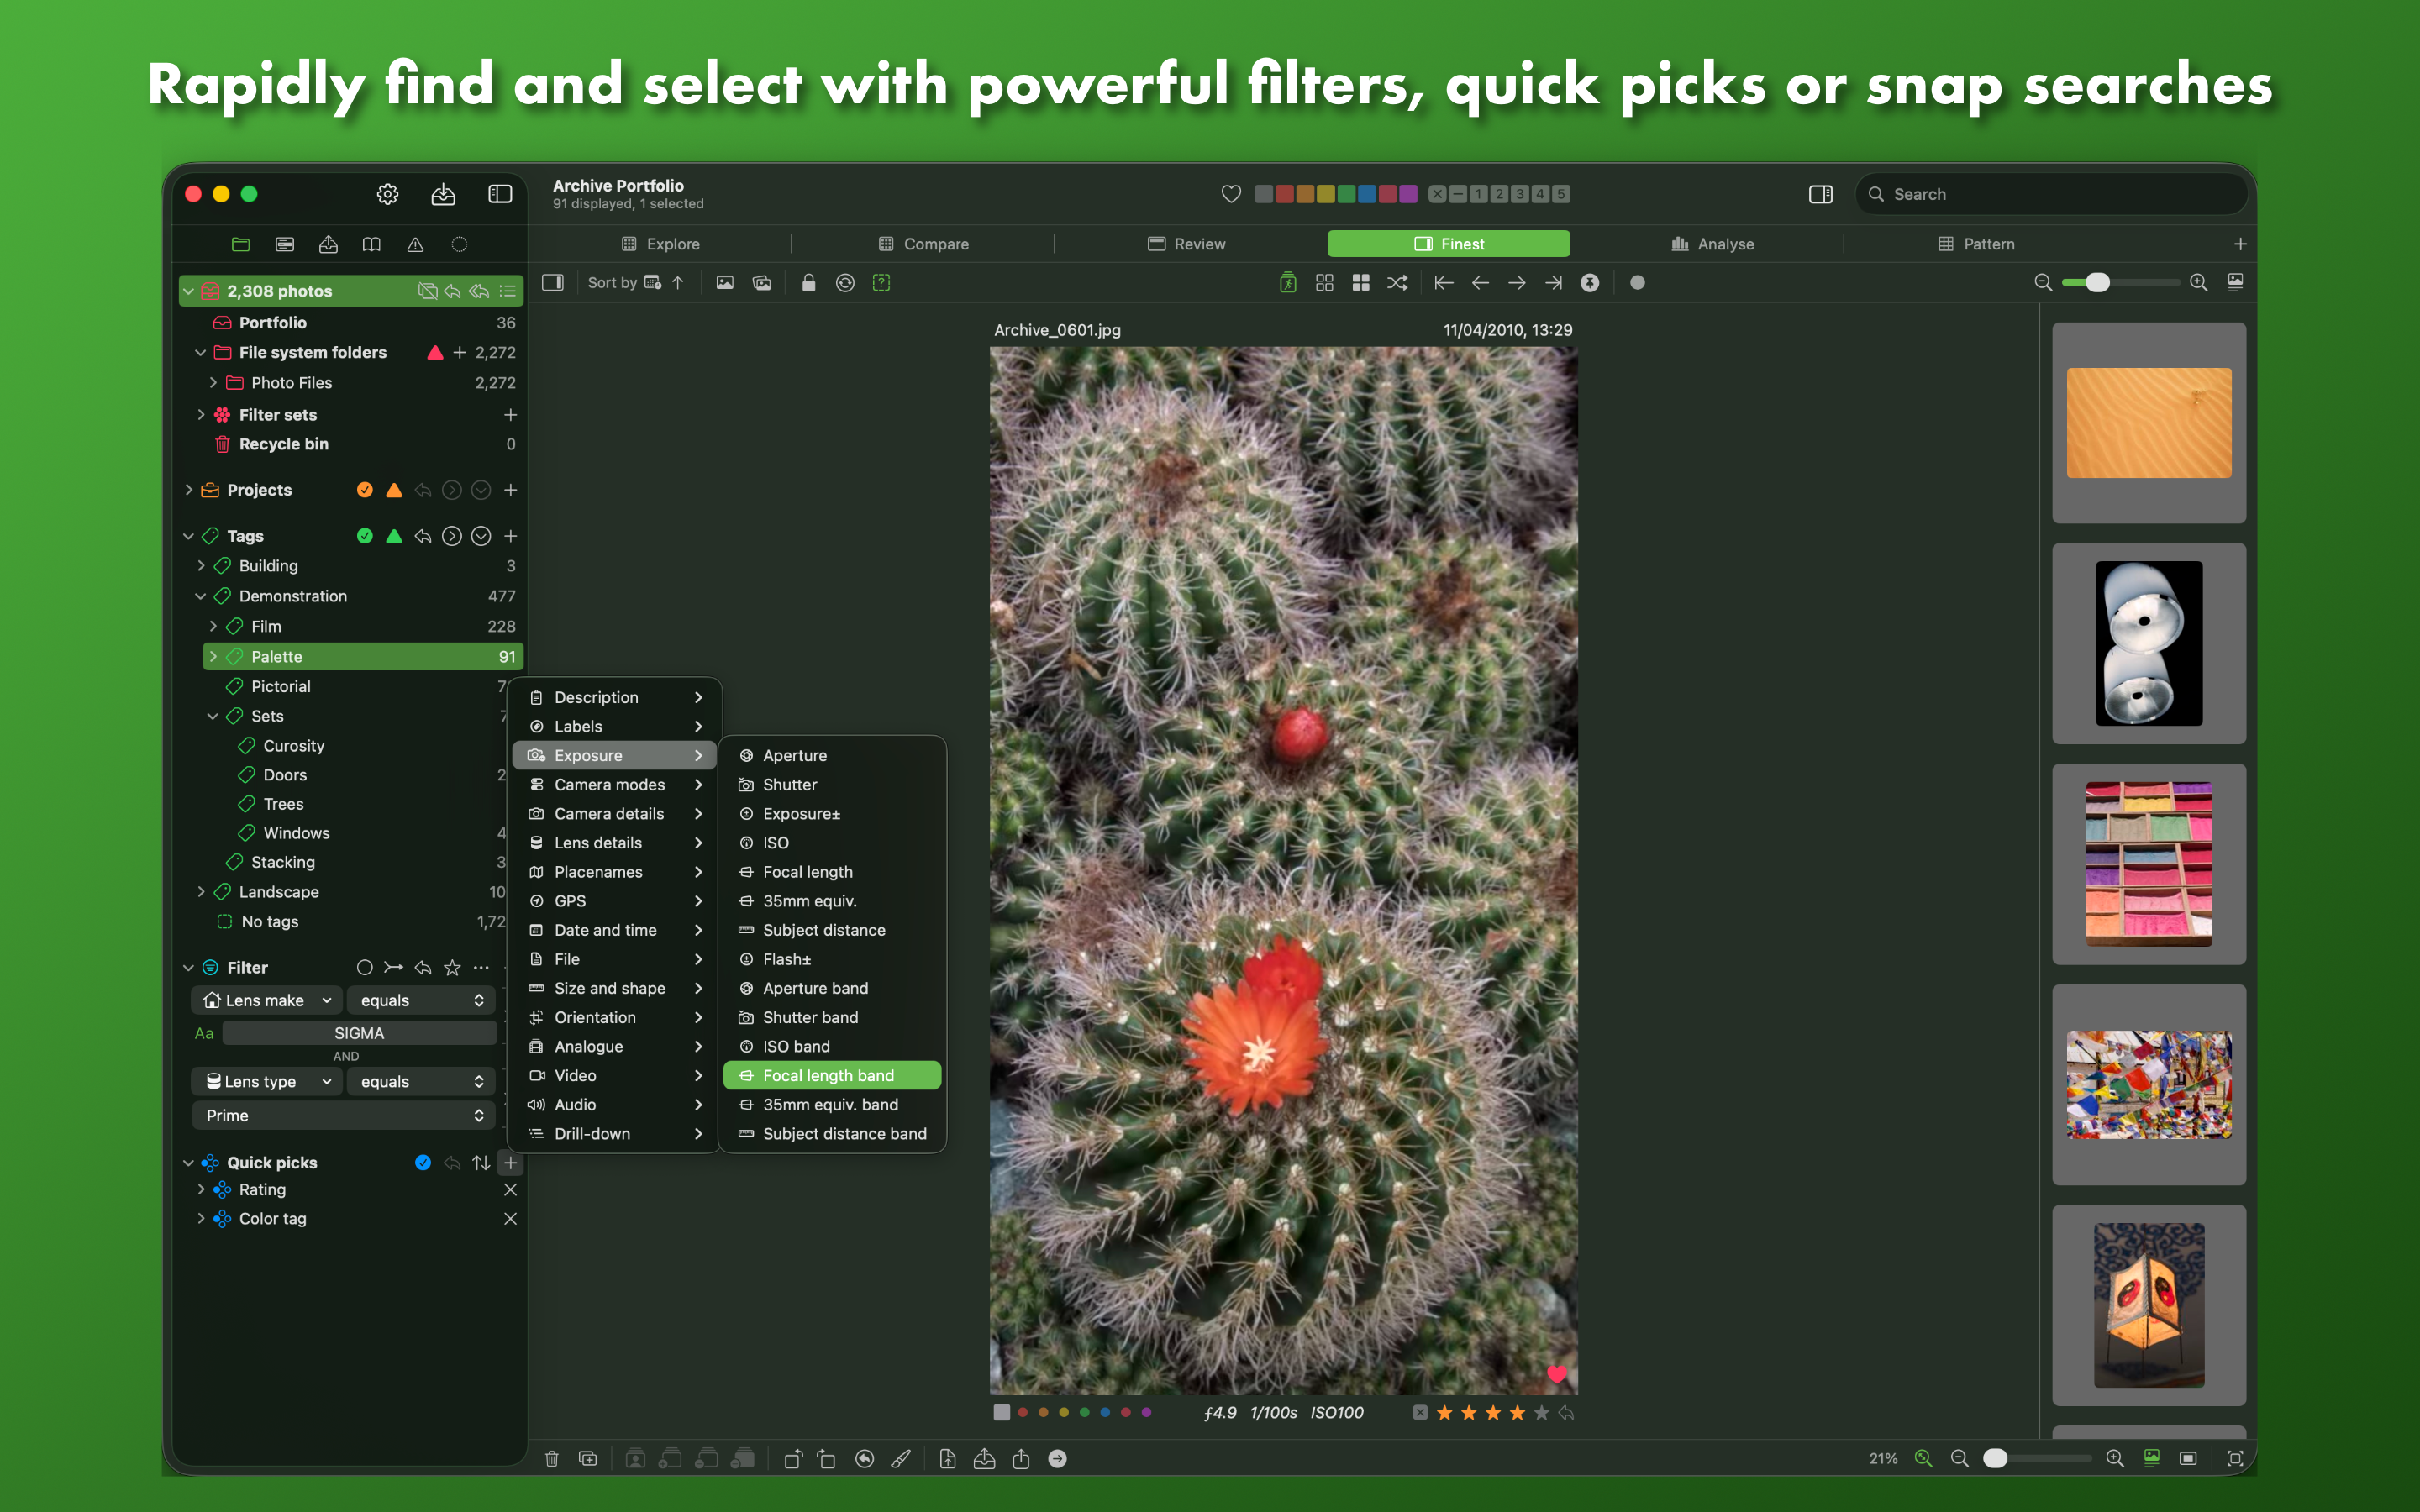
Task: Expand the Photo Files folder
Action: click(213, 382)
